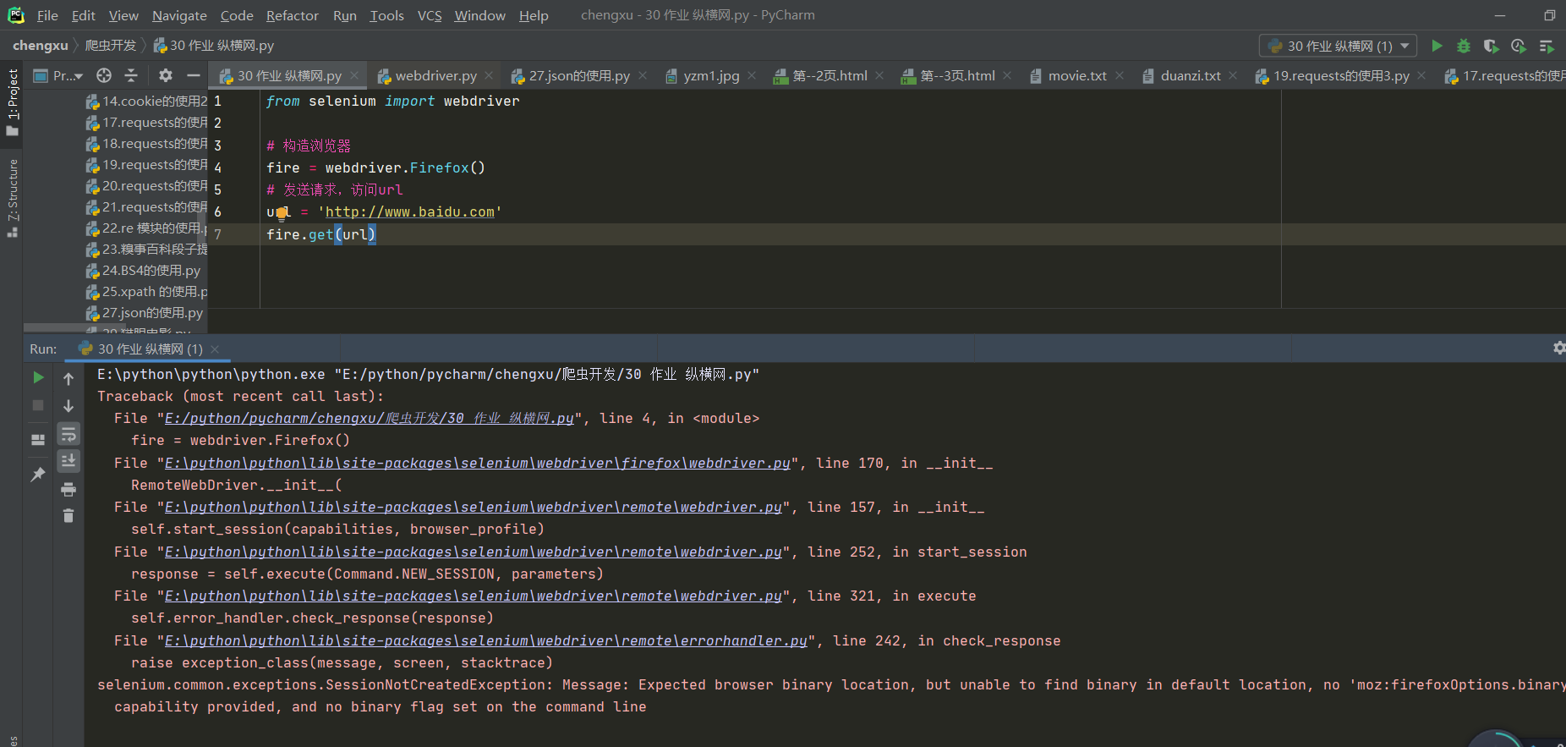This screenshot has height=747, width=1566.
Task: Click chengxu in the breadcrumb
Action: 40,45
